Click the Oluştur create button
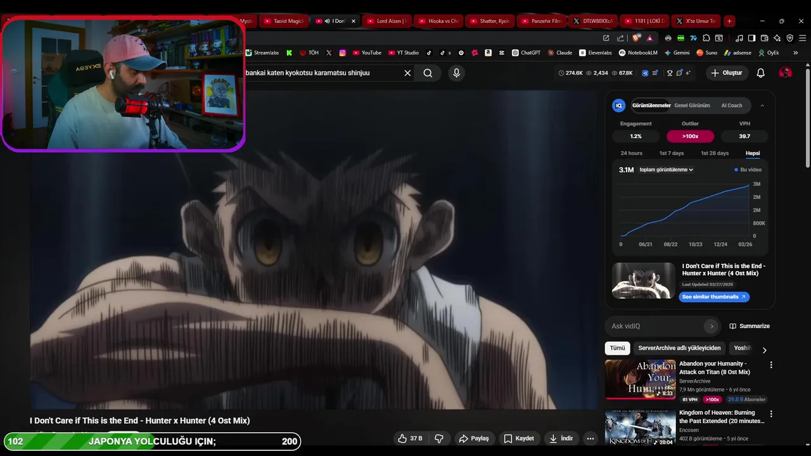 [726, 73]
